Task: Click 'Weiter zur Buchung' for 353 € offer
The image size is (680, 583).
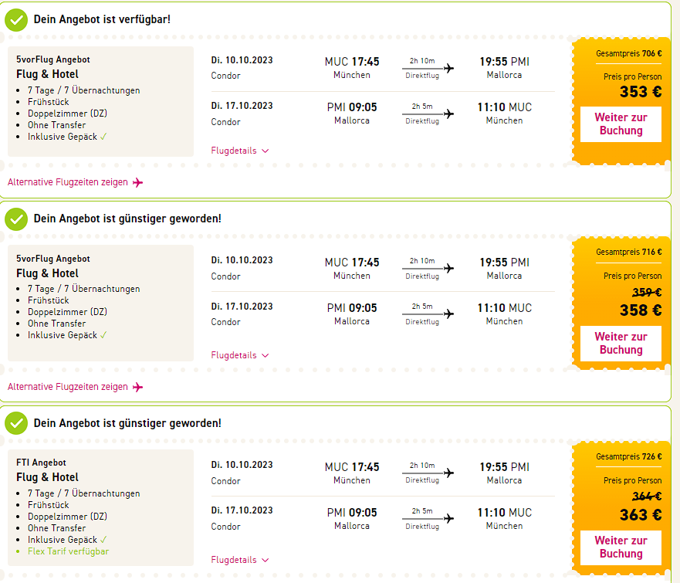Action: pos(621,124)
